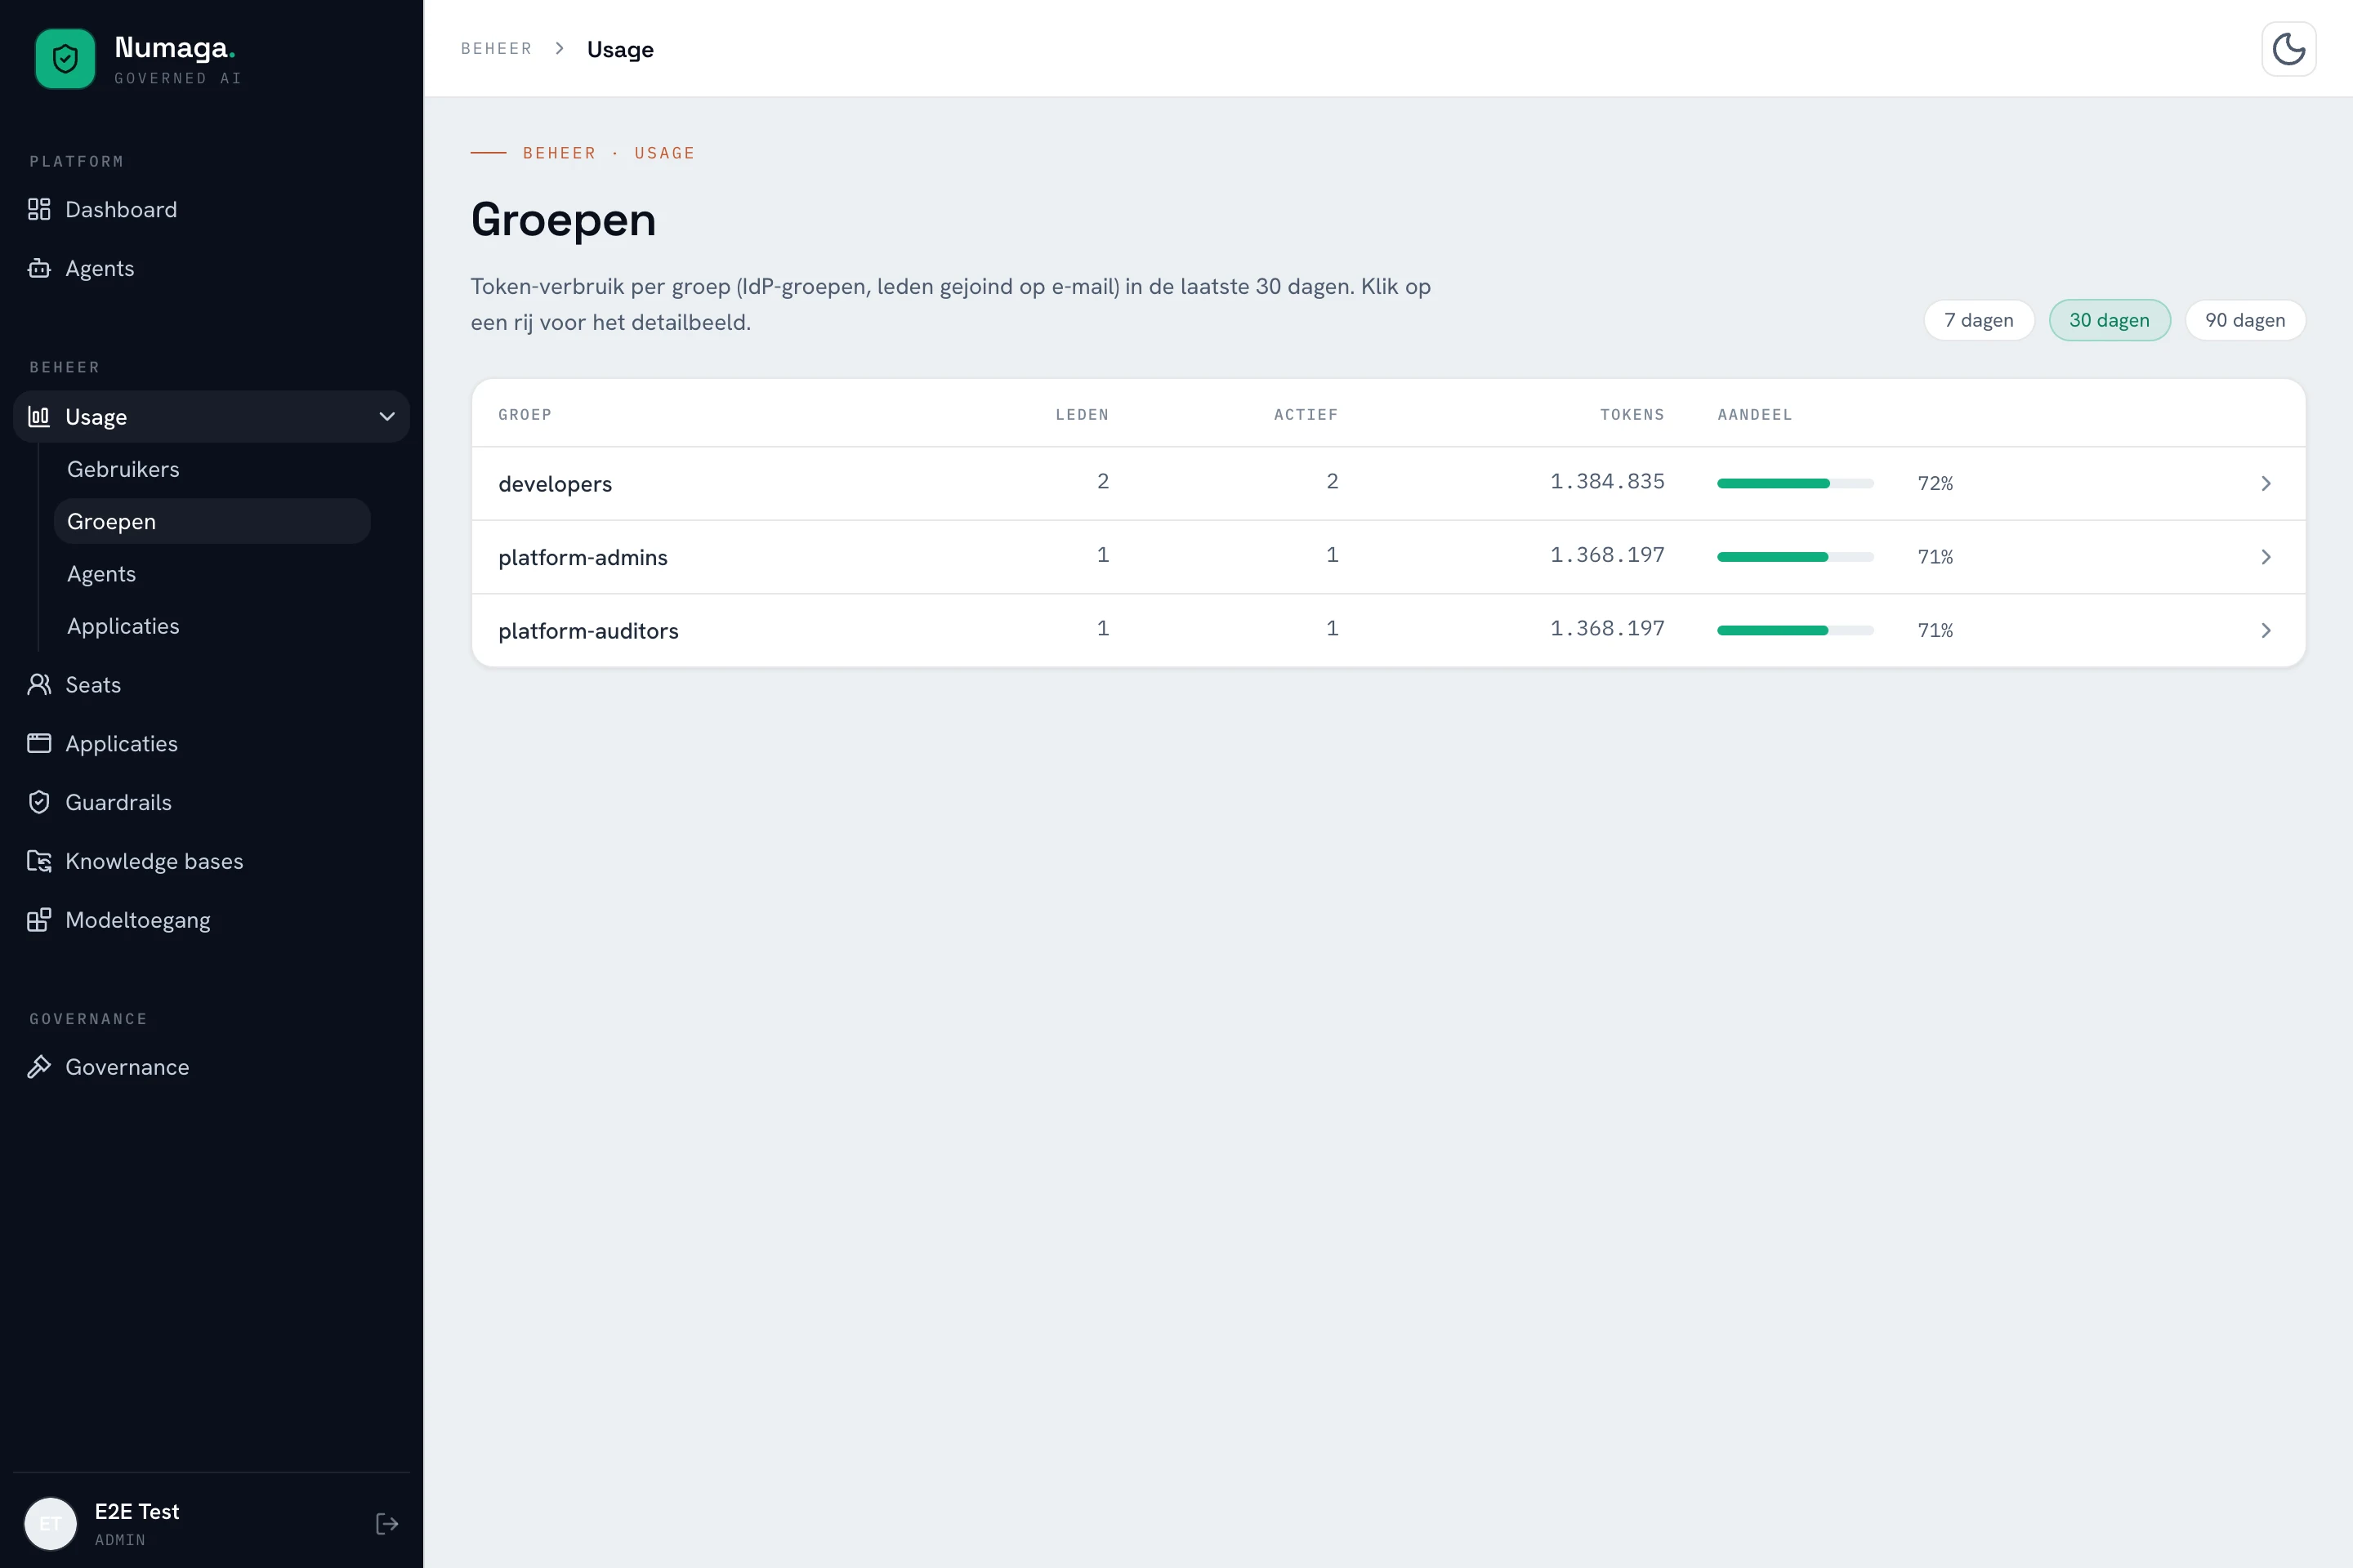The image size is (2353, 1568).
Task: Open Knowledge bases in the sidebar
Action: point(211,861)
